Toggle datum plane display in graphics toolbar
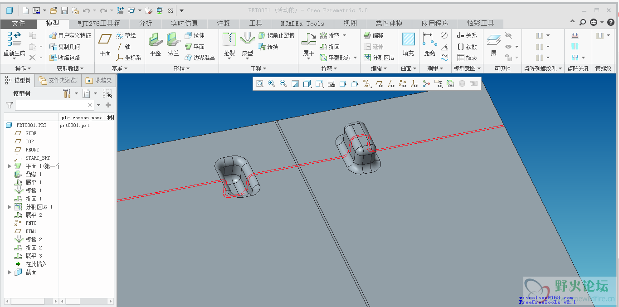Screen dimensions: 619x307 pyautogui.click(x=379, y=83)
